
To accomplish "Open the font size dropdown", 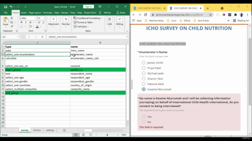I will 44,18.
